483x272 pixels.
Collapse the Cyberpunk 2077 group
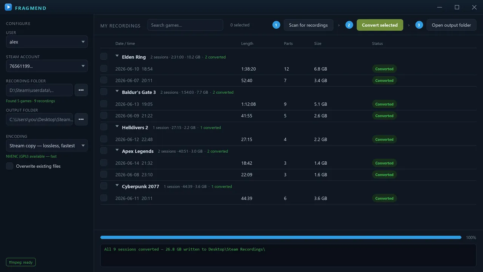(x=117, y=185)
